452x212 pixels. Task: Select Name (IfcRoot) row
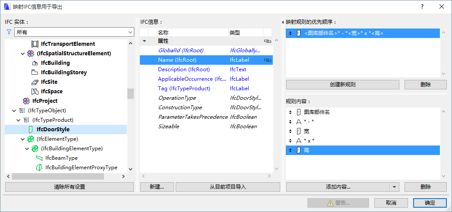tap(206, 60)
